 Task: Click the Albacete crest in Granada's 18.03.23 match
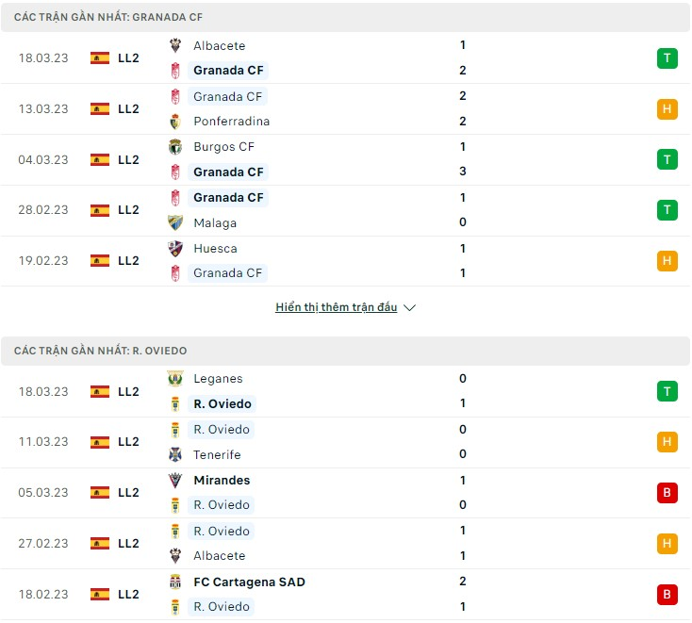[175, 45]
